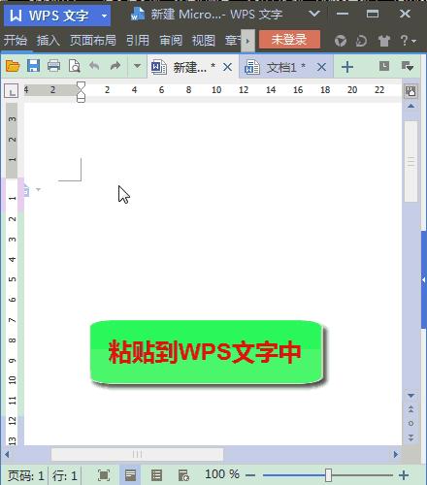Click the 页码: 1 status entry
The width and height of the screenshot is (427, 485).
(25, 475)
